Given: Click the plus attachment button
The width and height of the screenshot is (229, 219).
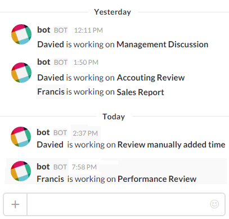Looking at the screenshot, I should [x=15, y=204].
